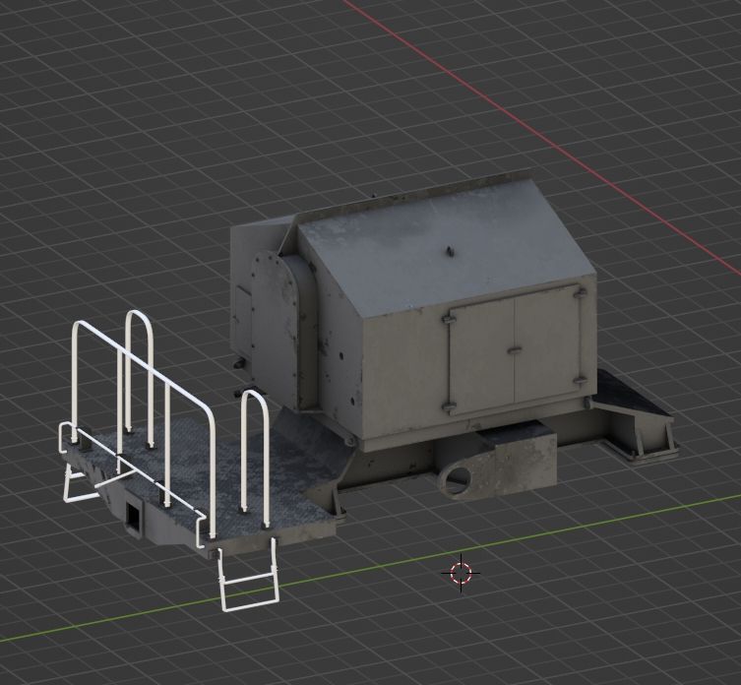Image resolution: width=741 pixels, height=685 pixels.
Task: Click the circular hole in the frame lug
Action: pos(458,482)
